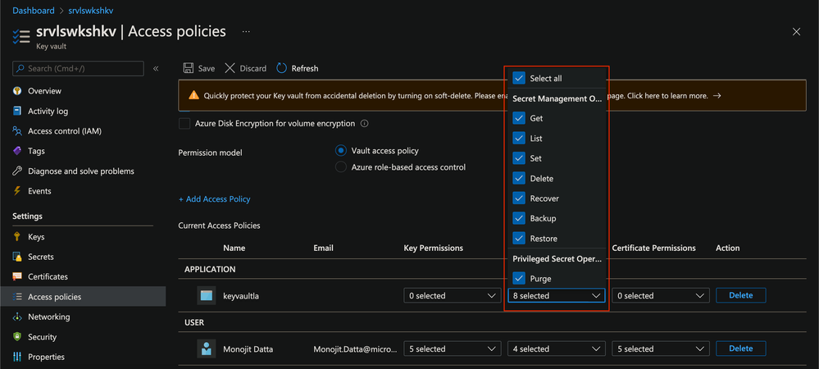Image resolution: width=819 pixels, height=369 pixels.
Task: Click the Discard X icon
Action: pos(230,68)
